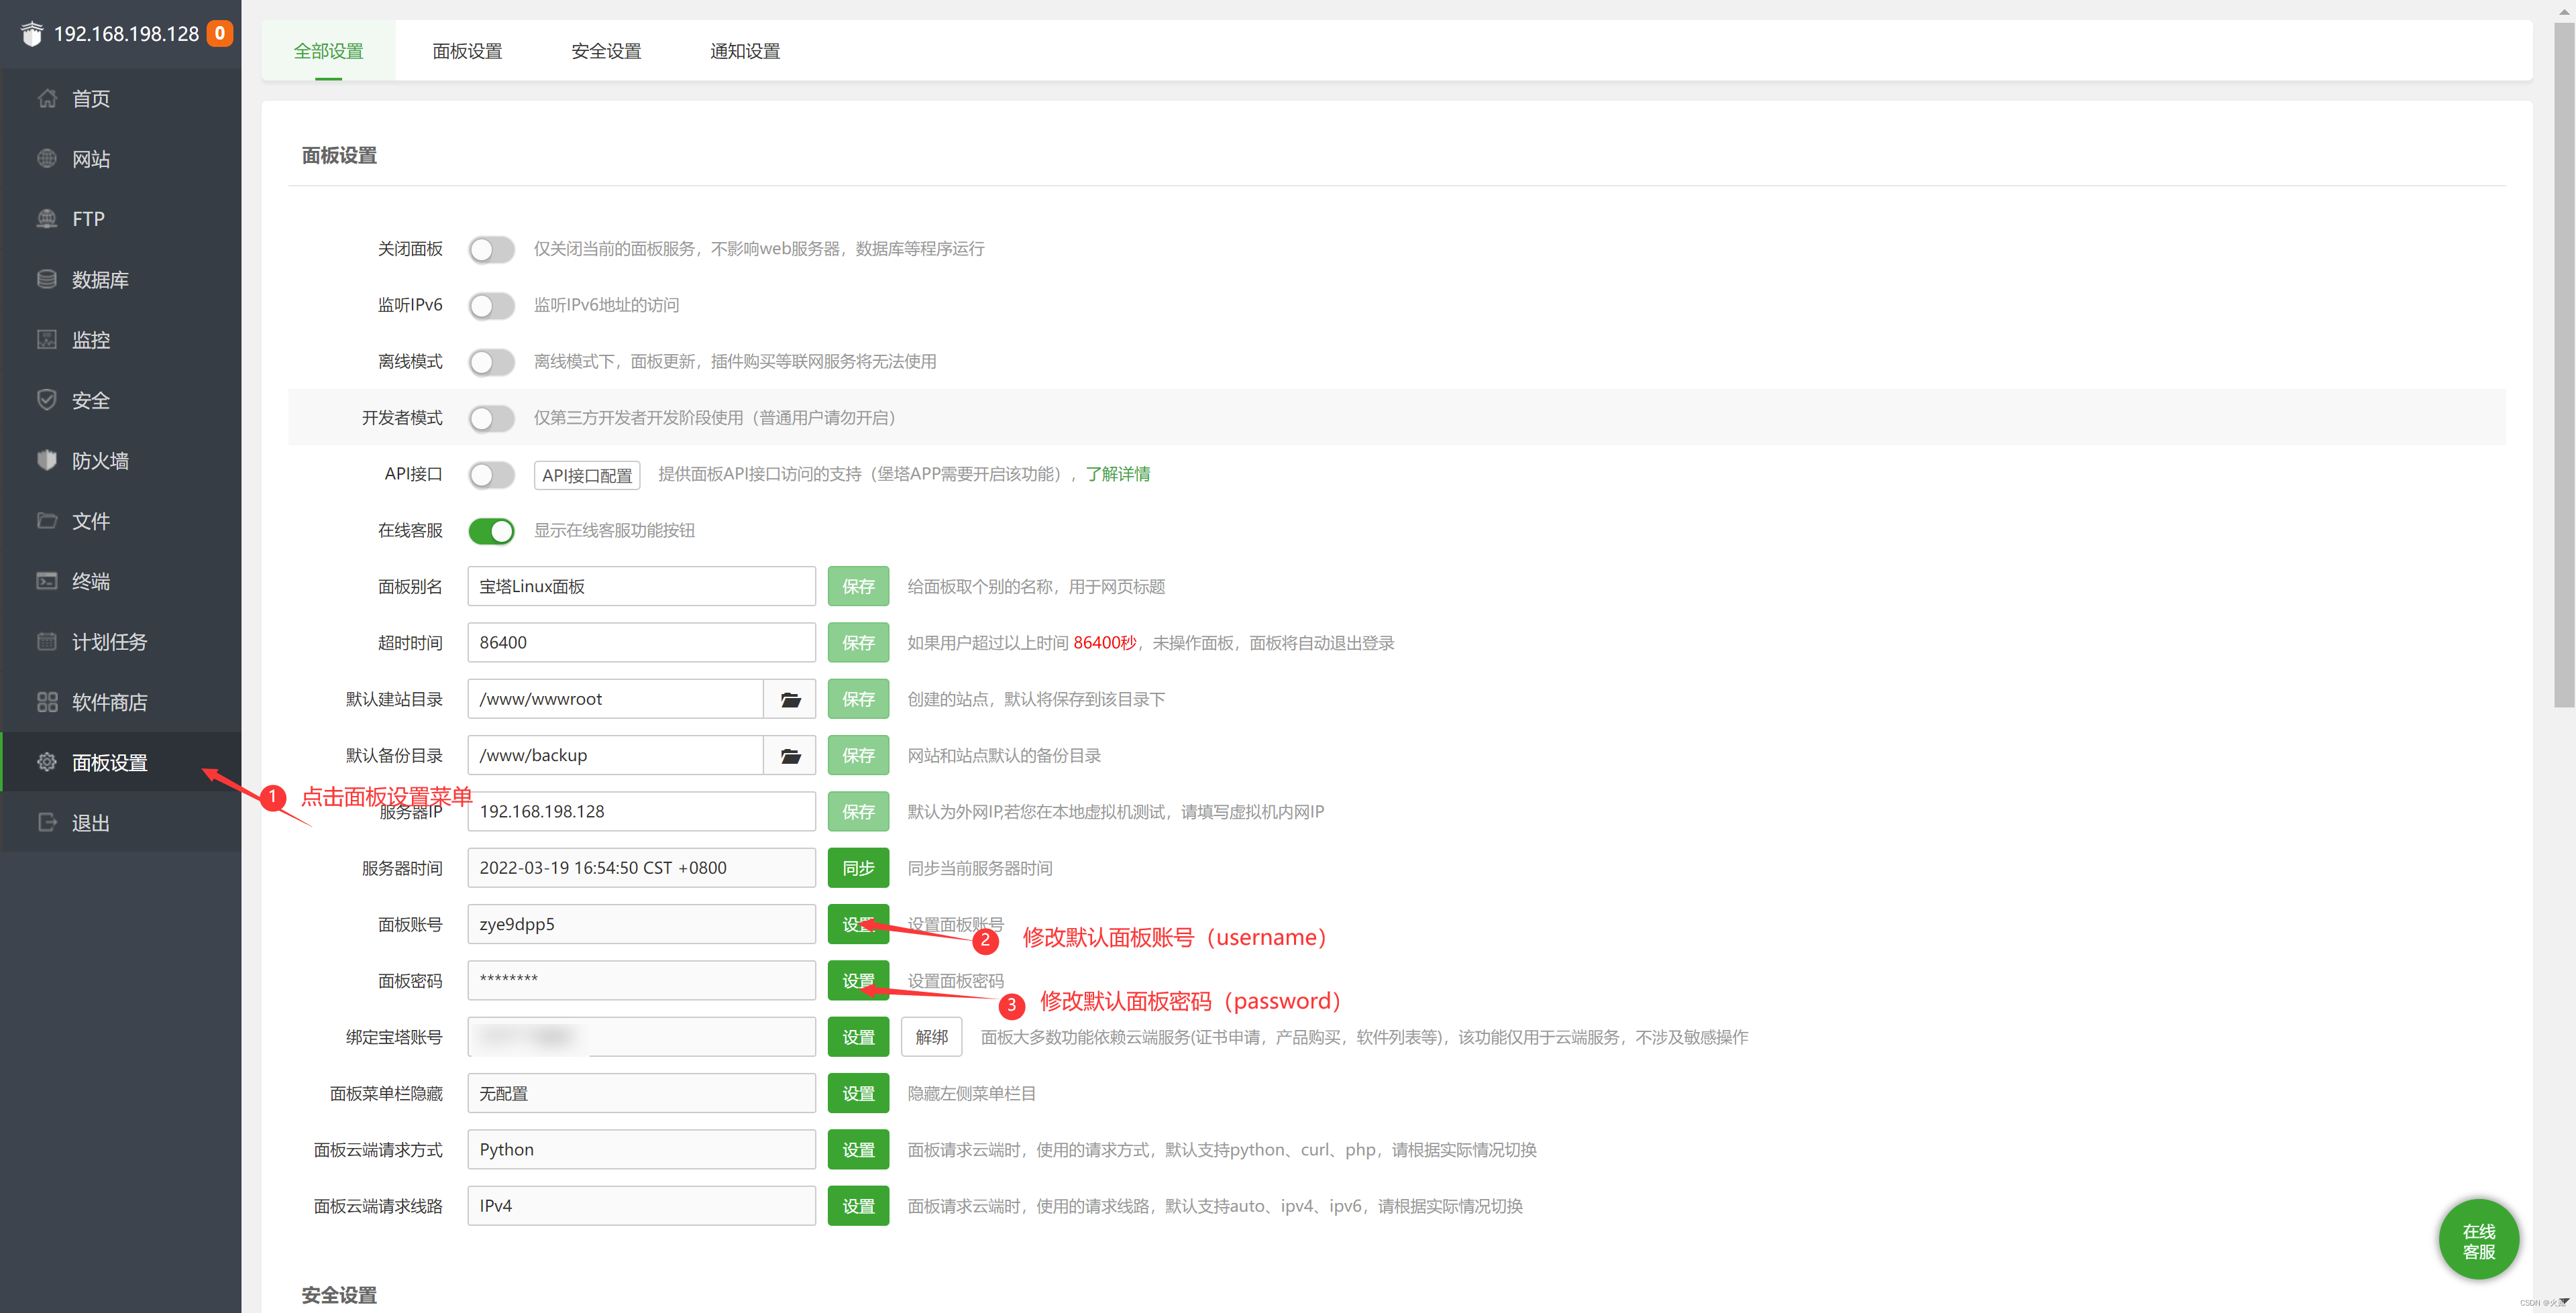2576x1313 pixels.
Task: Switch to the 面板设置 tab
Action: 467,51
